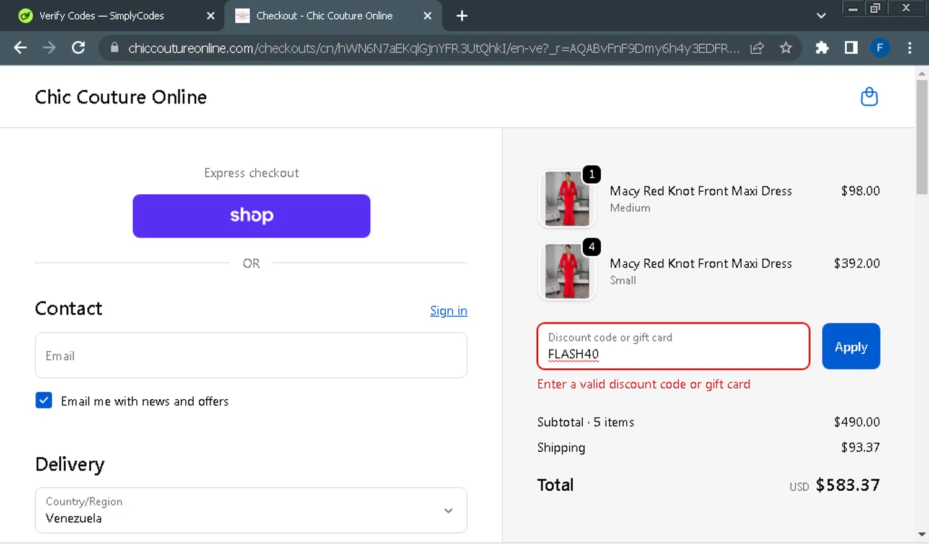The width and height of the screenshot is (929, 544).
Task: Follow the Sign in link
Action: (448, 311)
